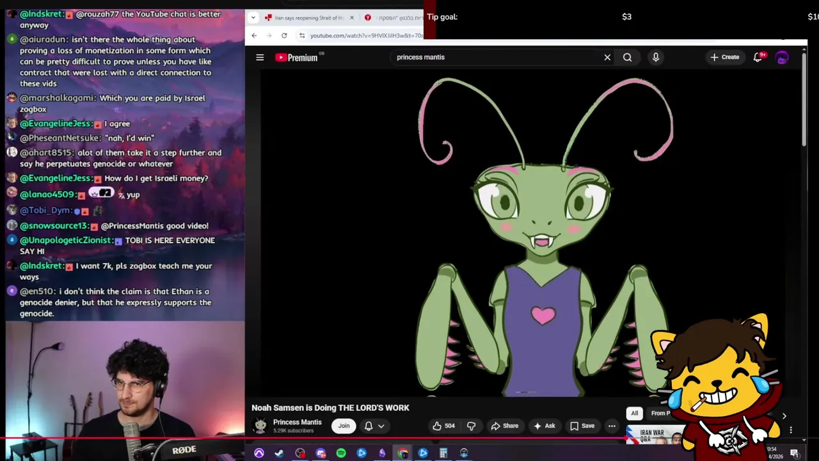Expand the browser tab search dropdown
This screenshot has width=819, height=461.
click(253, 17)
